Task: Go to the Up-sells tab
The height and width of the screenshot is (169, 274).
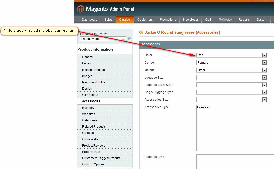Action: pos(105,133)
